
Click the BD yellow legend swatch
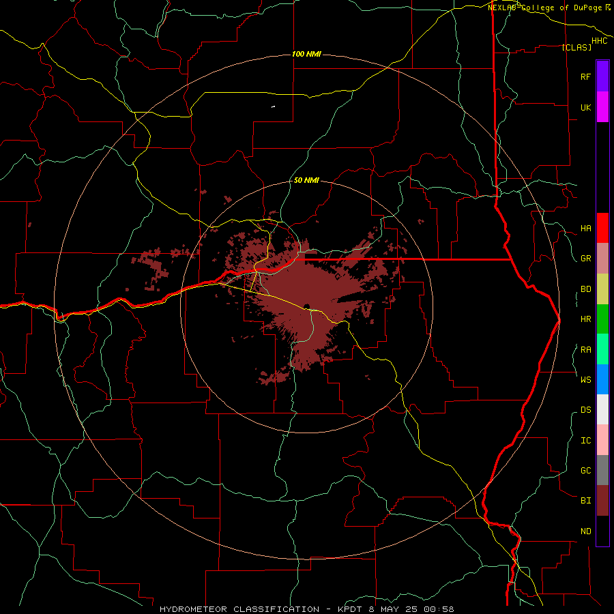tap(602, 289)
